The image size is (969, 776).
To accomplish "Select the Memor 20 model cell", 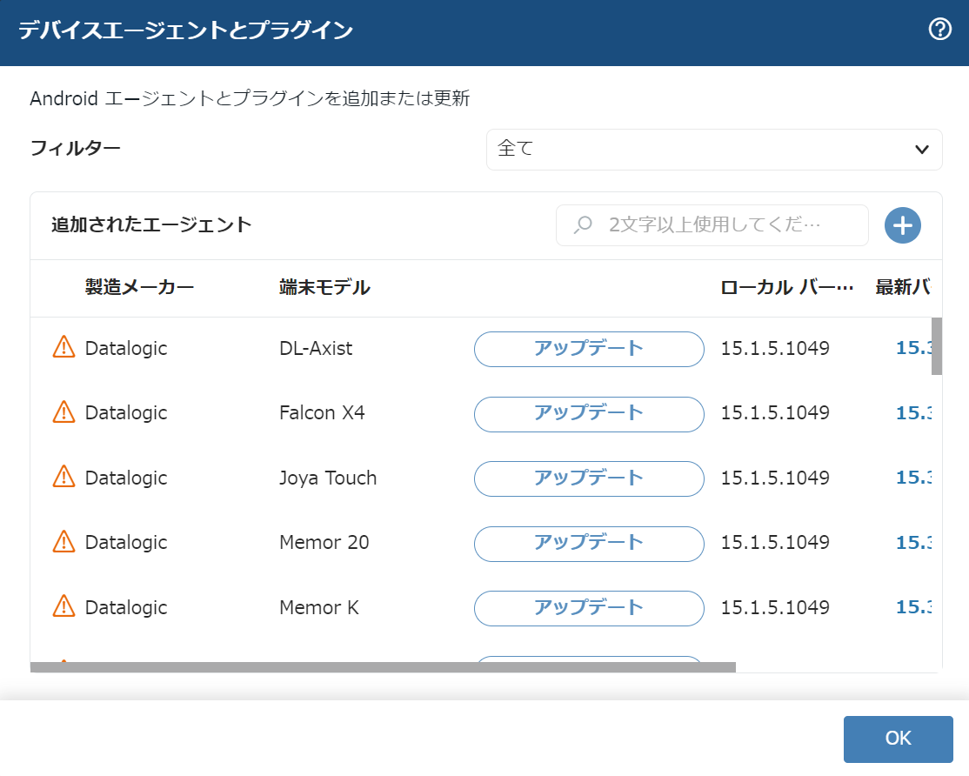I will tap(324, 543).
